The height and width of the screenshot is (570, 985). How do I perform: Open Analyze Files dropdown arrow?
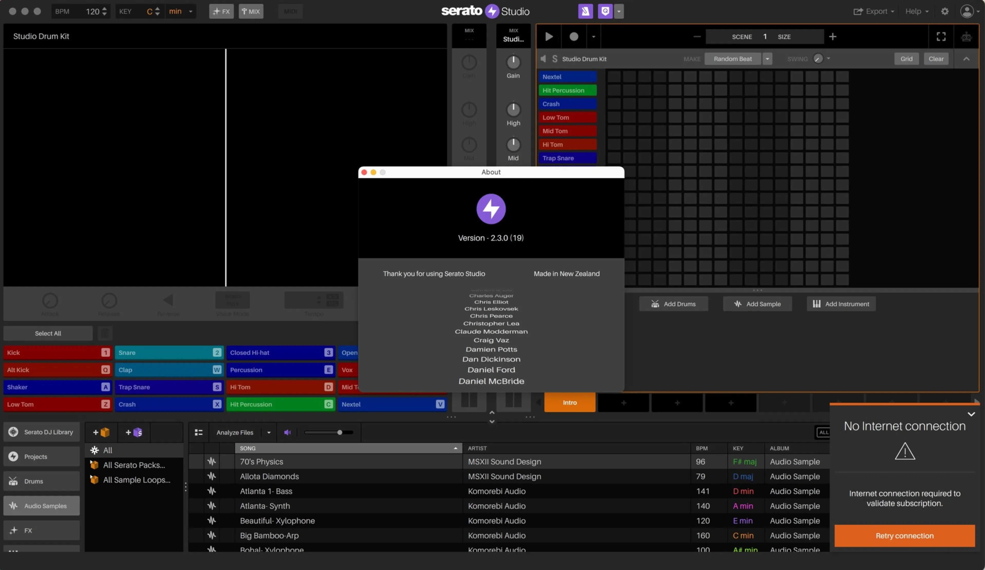(x=268, y=432)
